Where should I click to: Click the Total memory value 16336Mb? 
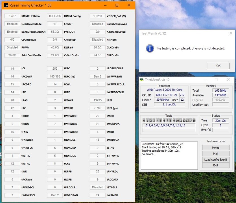pyautogui.click(x=220, y=91)
